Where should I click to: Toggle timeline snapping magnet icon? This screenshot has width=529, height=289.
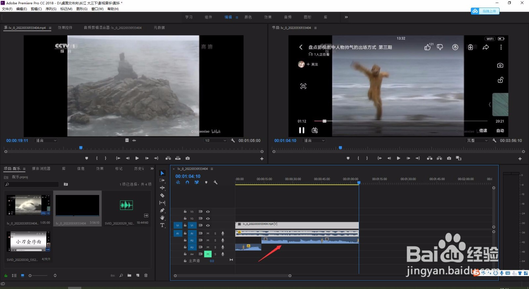(x=187, y=182)
